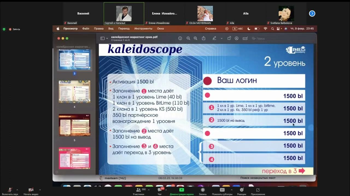
Task: Toggle Запись recording in the Zoom toolbar
Action: (x=203, y=191)
